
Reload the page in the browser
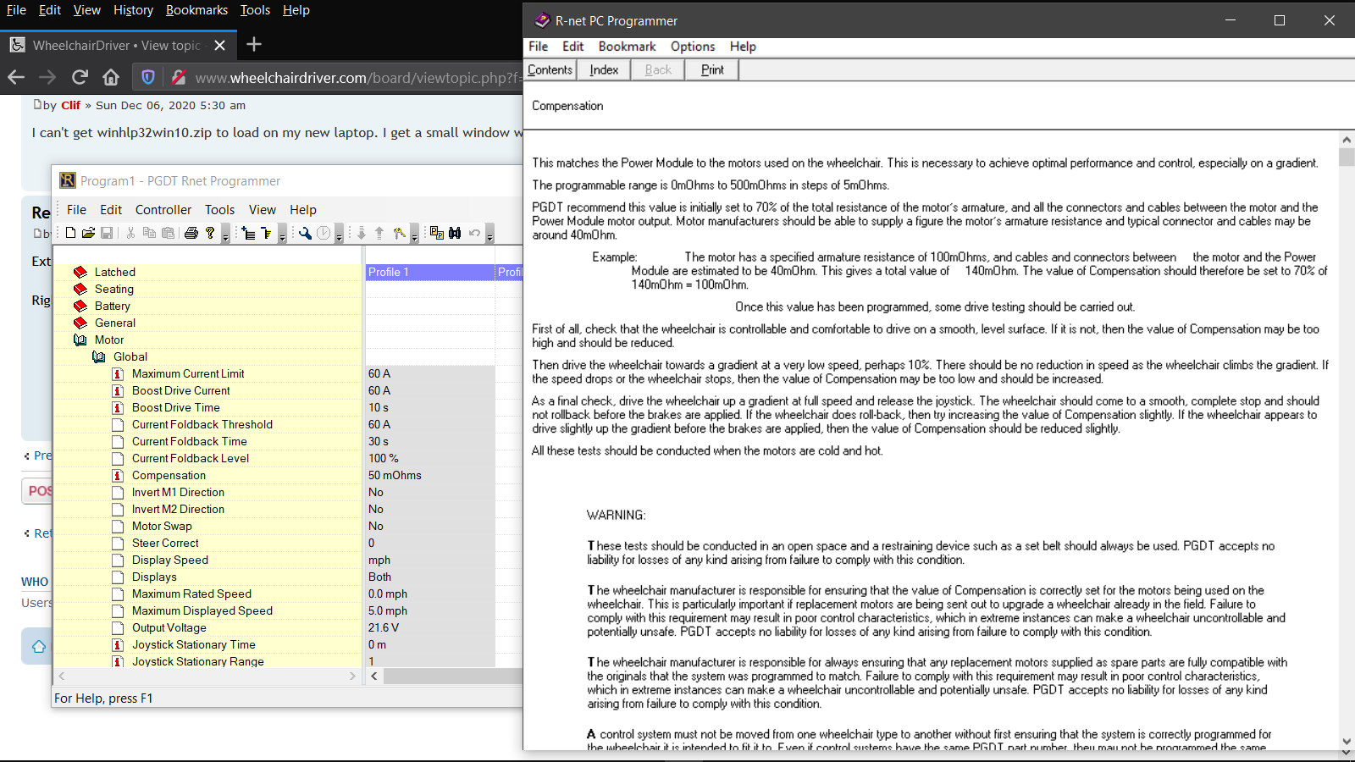[x=80, y=78]
